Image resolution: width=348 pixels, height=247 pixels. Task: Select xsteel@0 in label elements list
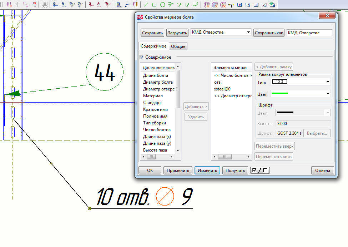click(x=222, y=89)
